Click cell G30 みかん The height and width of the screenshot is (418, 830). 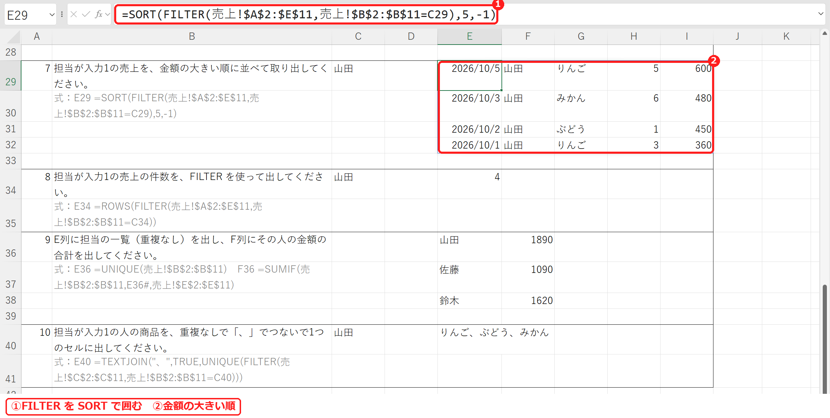tap(581, 106)
